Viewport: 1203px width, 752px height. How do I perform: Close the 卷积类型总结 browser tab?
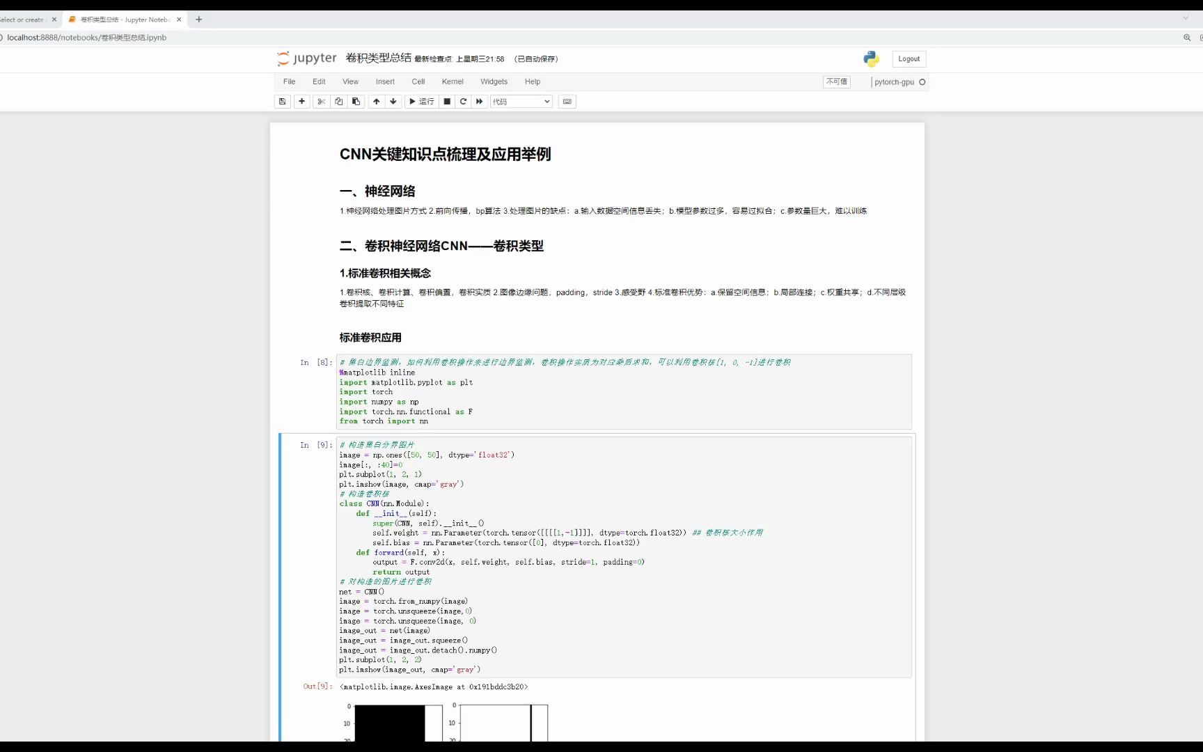pos(179,19)
